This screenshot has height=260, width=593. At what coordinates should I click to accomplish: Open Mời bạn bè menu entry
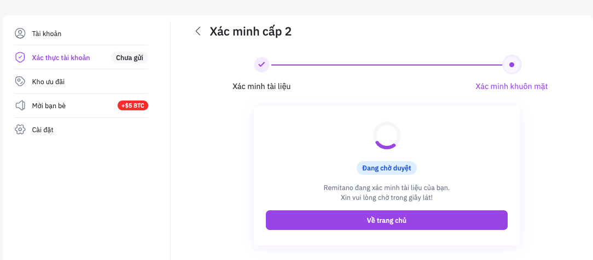pyautogui.click(x=49, y=105)
